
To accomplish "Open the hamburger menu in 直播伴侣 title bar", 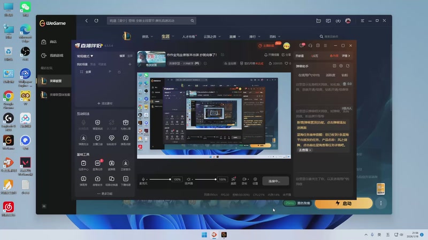I will coord(325,45).
